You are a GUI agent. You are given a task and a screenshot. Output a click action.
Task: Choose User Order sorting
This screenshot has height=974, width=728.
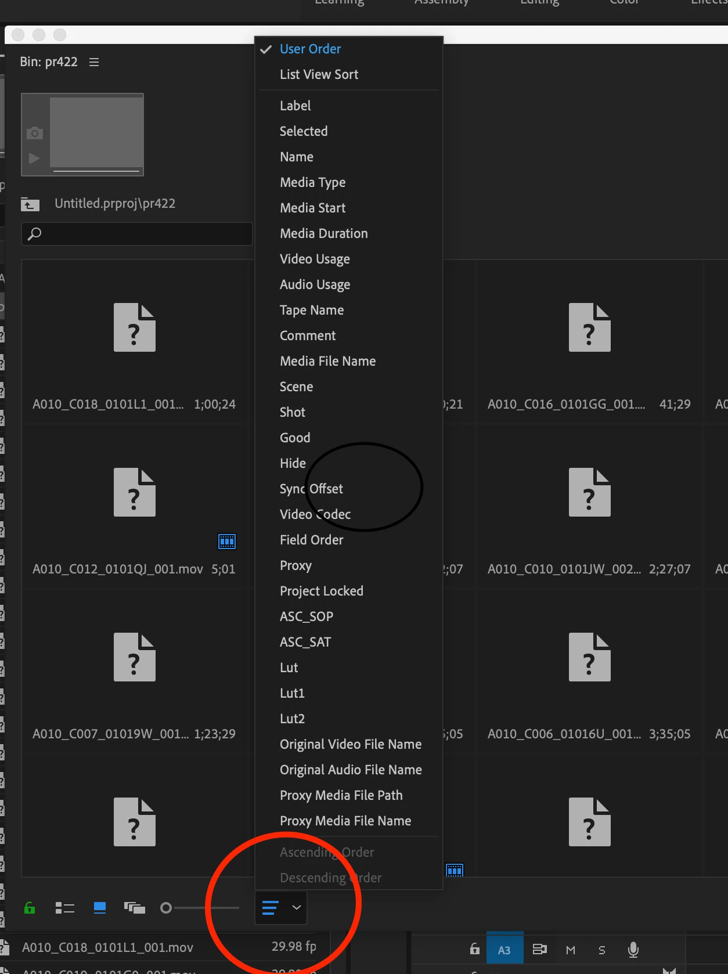[348, 49]
